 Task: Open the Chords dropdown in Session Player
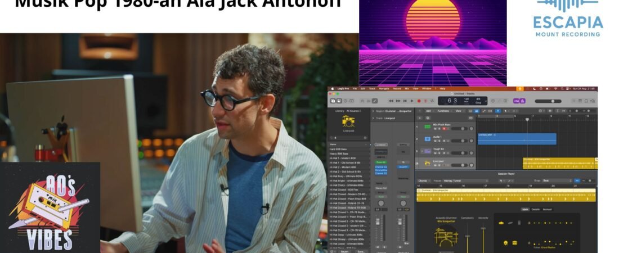click(x=424, y=181)
